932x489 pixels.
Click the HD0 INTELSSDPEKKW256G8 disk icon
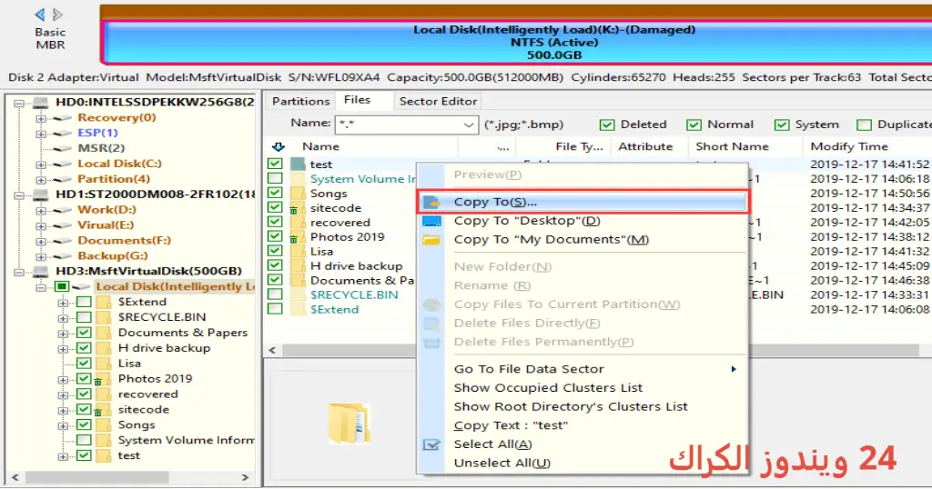click(40, 103)
